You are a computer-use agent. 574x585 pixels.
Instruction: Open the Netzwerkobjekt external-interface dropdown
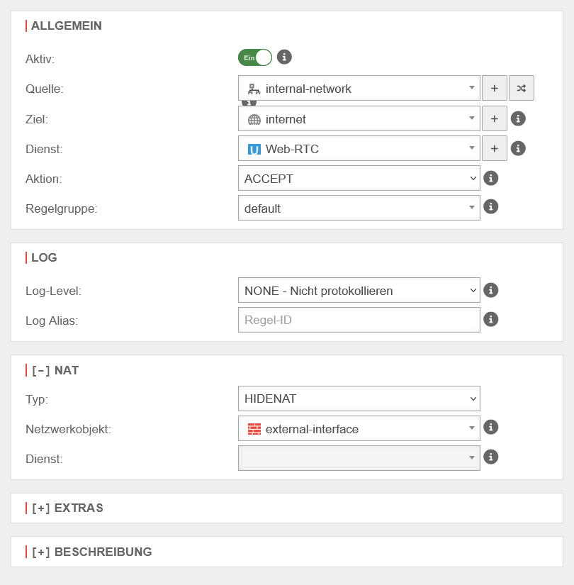click(359, 429)
